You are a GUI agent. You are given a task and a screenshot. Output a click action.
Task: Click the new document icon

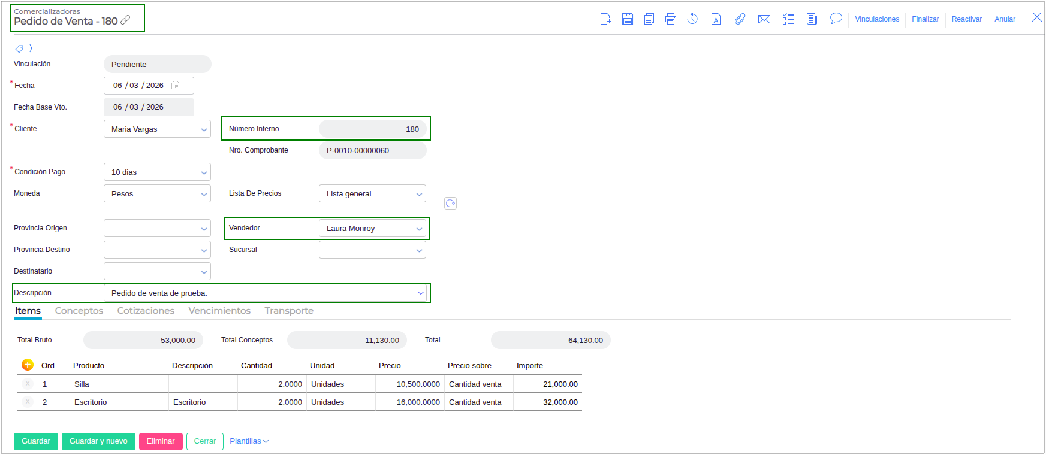[605, 19]
